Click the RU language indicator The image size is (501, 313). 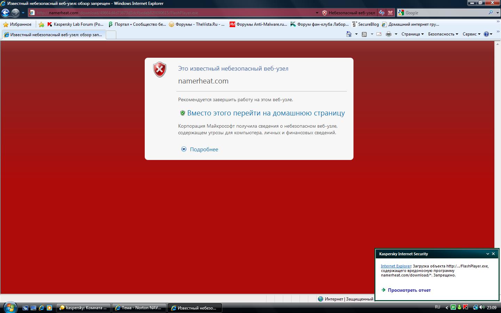(438, 307)
